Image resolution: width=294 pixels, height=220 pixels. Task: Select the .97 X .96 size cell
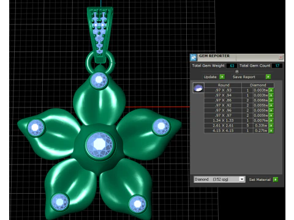point(223,111)
